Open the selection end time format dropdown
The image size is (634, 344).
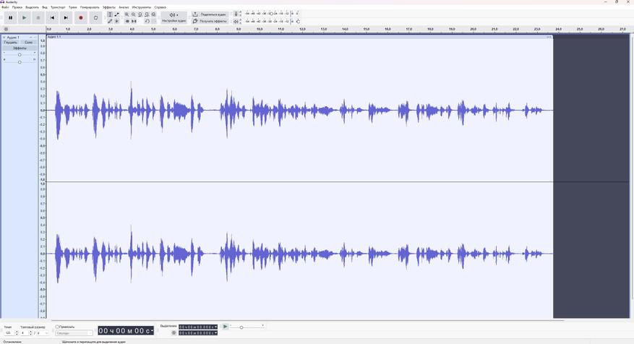(216, 332)
